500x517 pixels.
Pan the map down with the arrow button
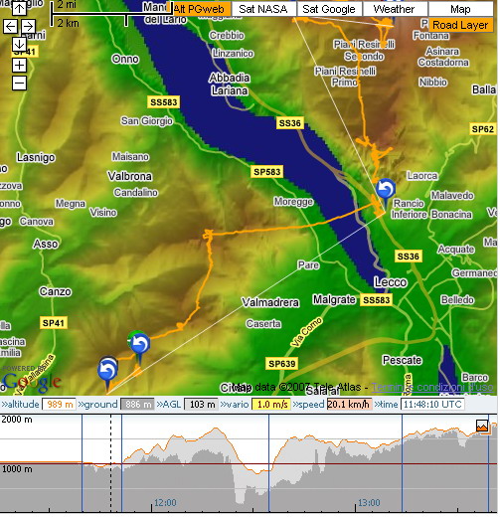[19, 44]
